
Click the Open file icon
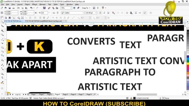coord(6,8)
